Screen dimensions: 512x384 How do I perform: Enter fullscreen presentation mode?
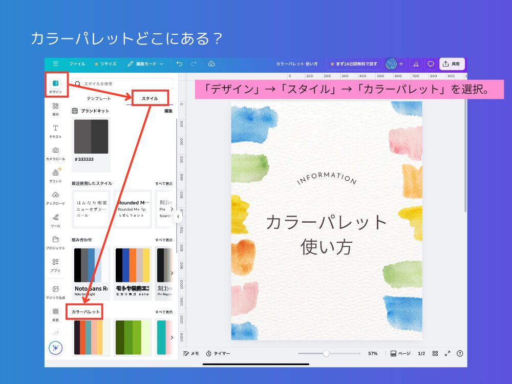pos(447,353)
